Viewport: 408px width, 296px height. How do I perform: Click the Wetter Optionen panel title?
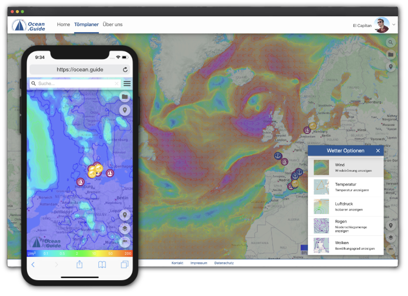(x=346, y=151)
